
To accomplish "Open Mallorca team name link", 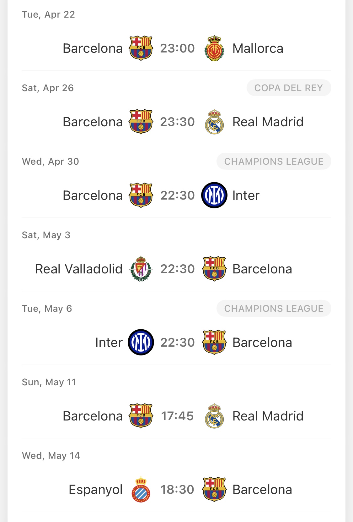I will [x=258, y=48].
